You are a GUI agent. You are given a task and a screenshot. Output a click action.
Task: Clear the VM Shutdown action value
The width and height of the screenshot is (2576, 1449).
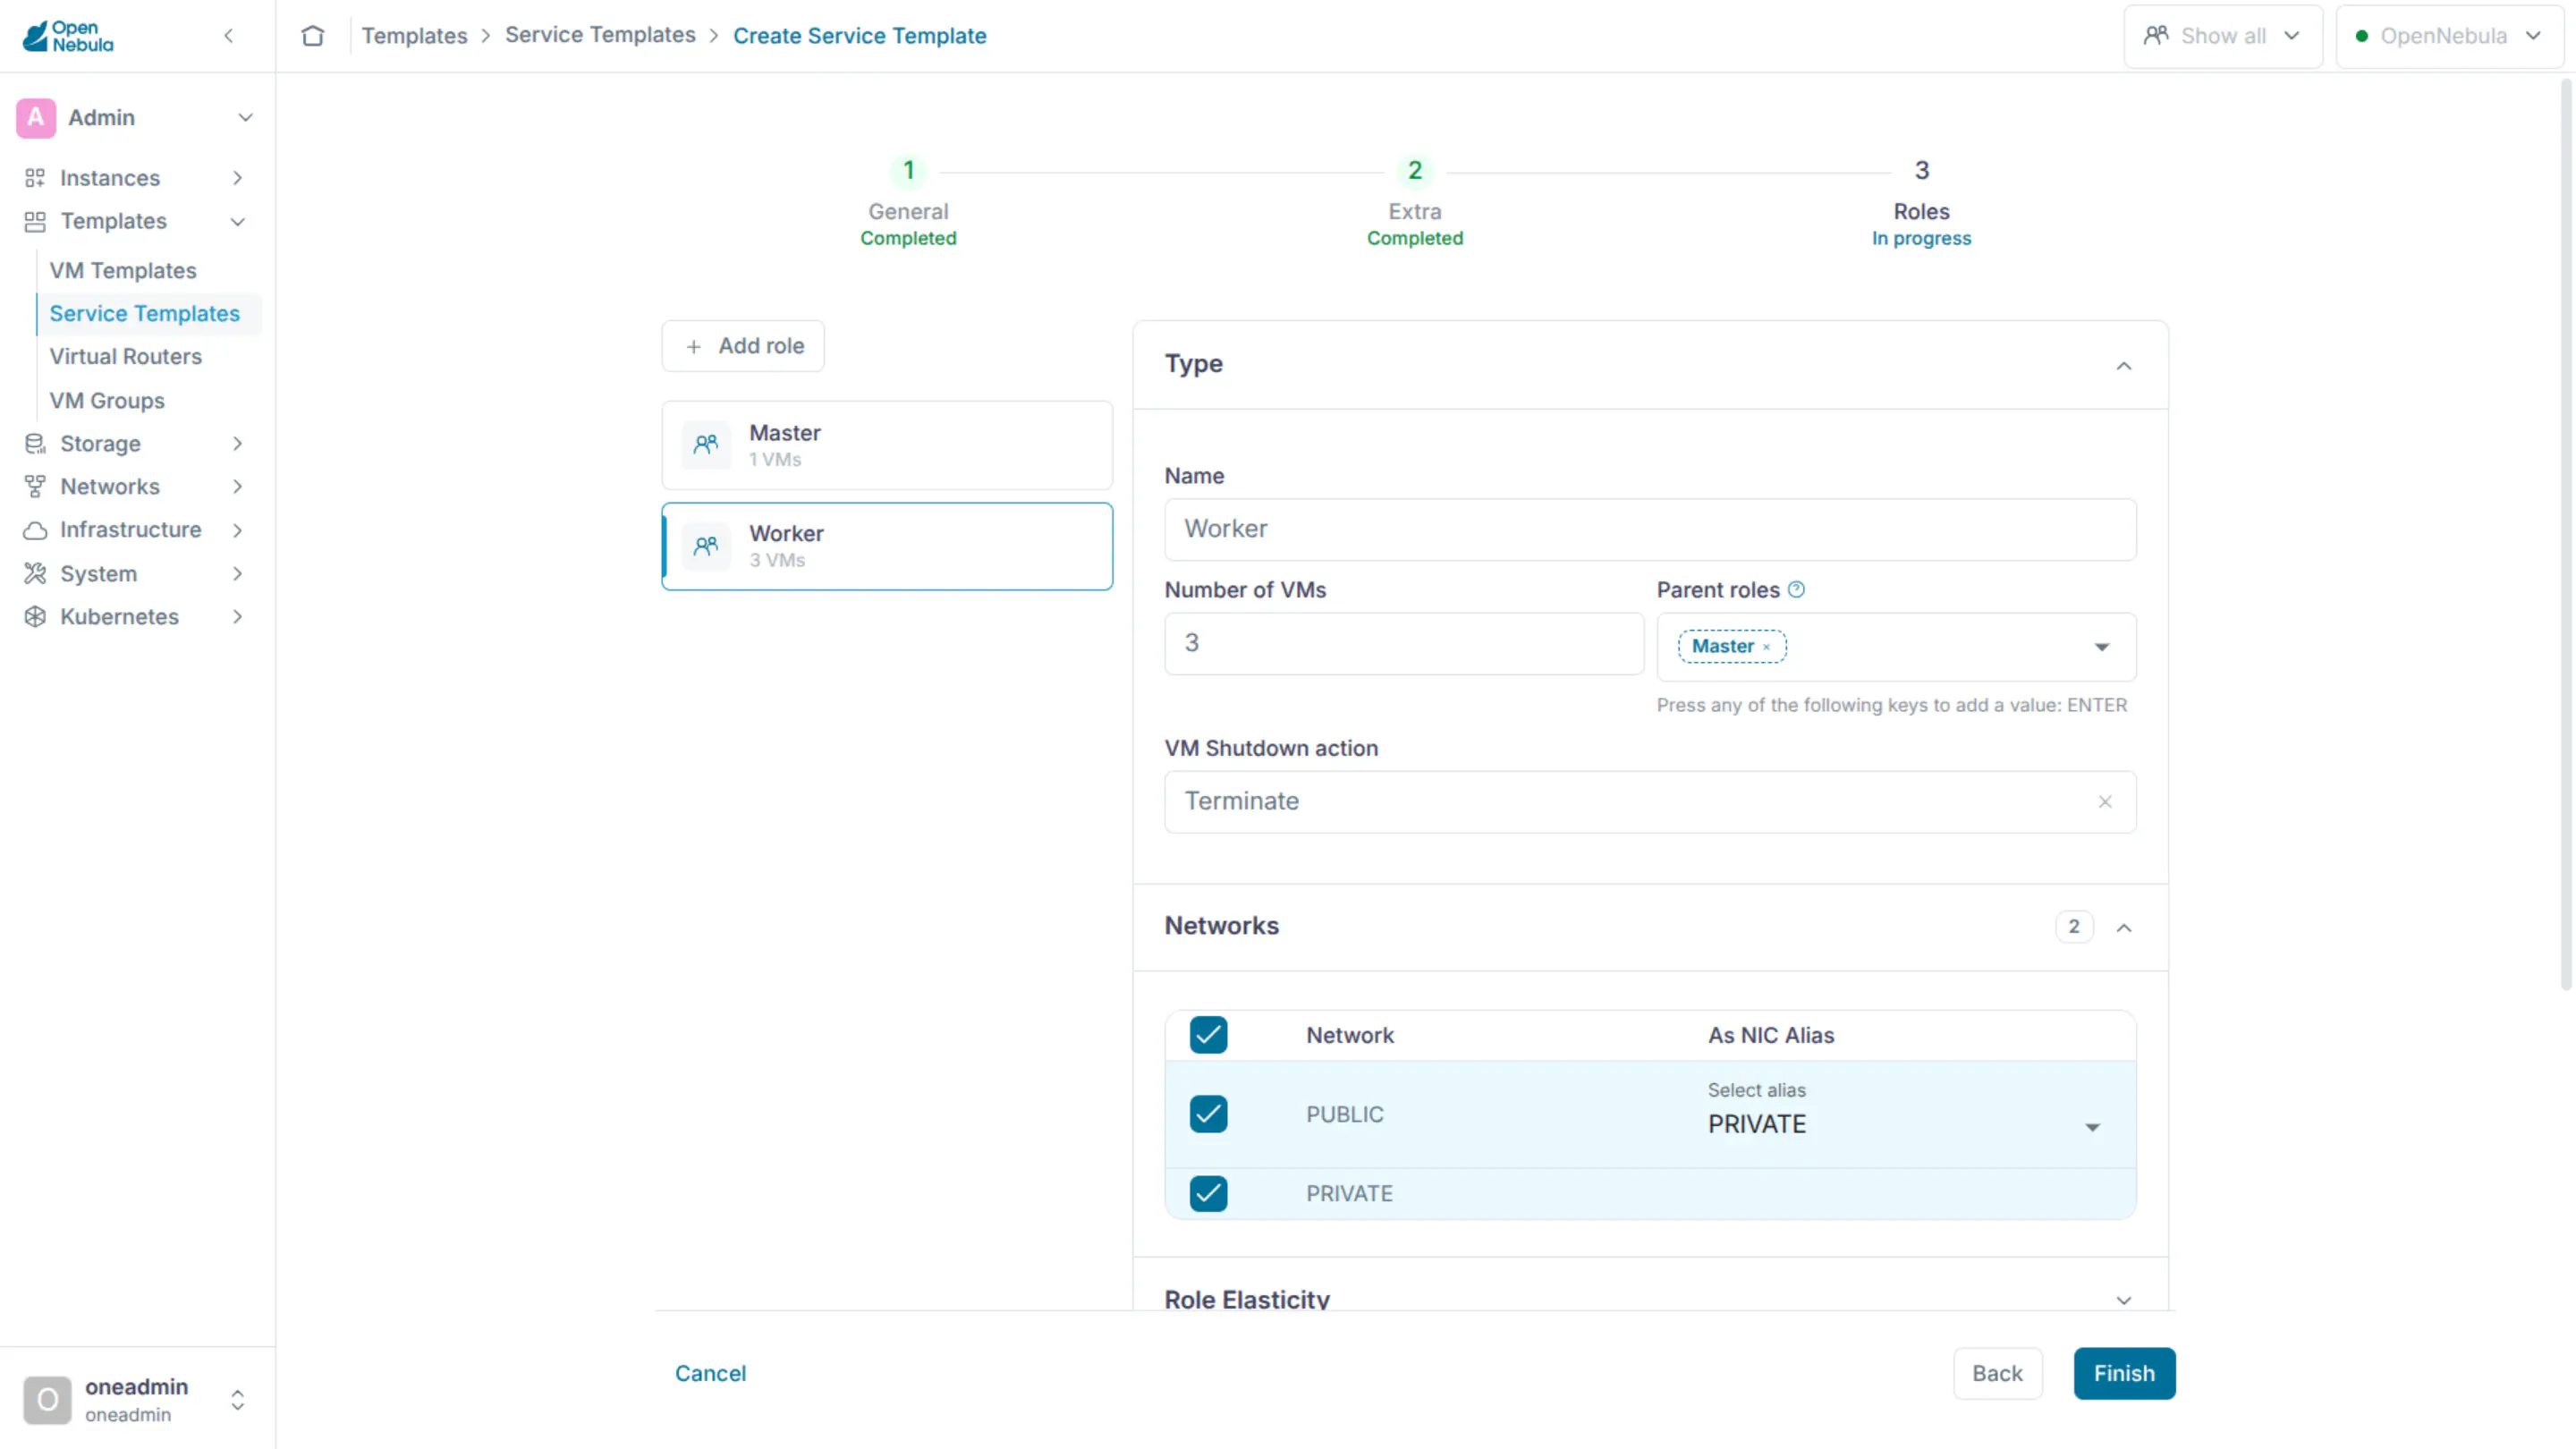pos(2105,801)
